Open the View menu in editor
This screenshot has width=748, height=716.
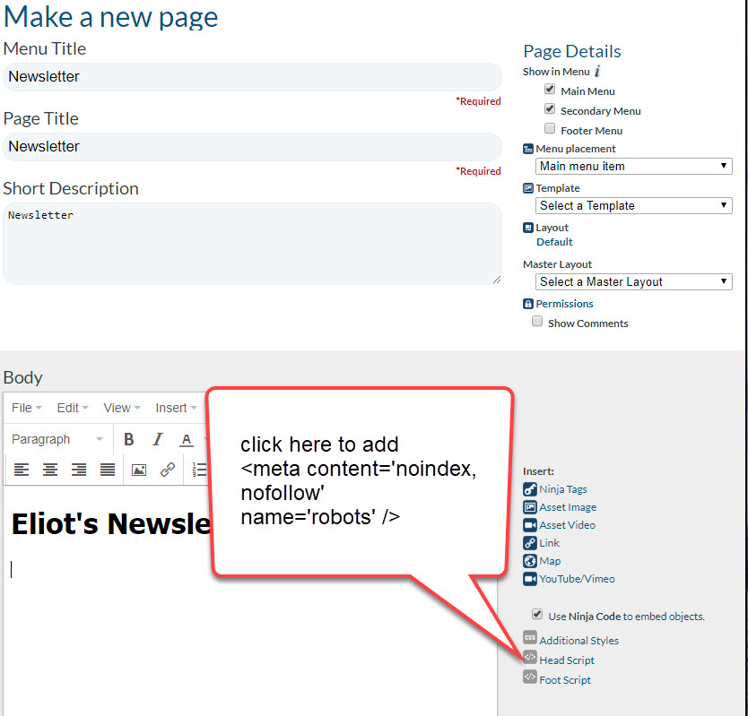click(x=122, y=408)
